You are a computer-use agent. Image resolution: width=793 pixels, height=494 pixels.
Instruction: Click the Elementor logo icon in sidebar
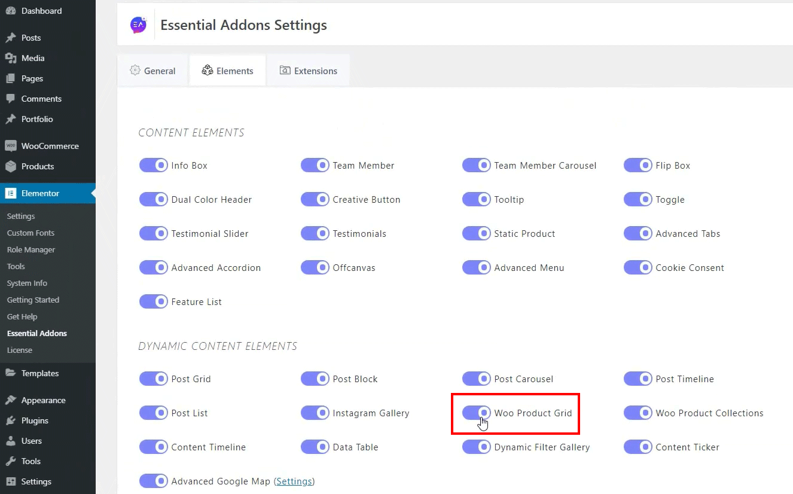(x=11, y=193)
